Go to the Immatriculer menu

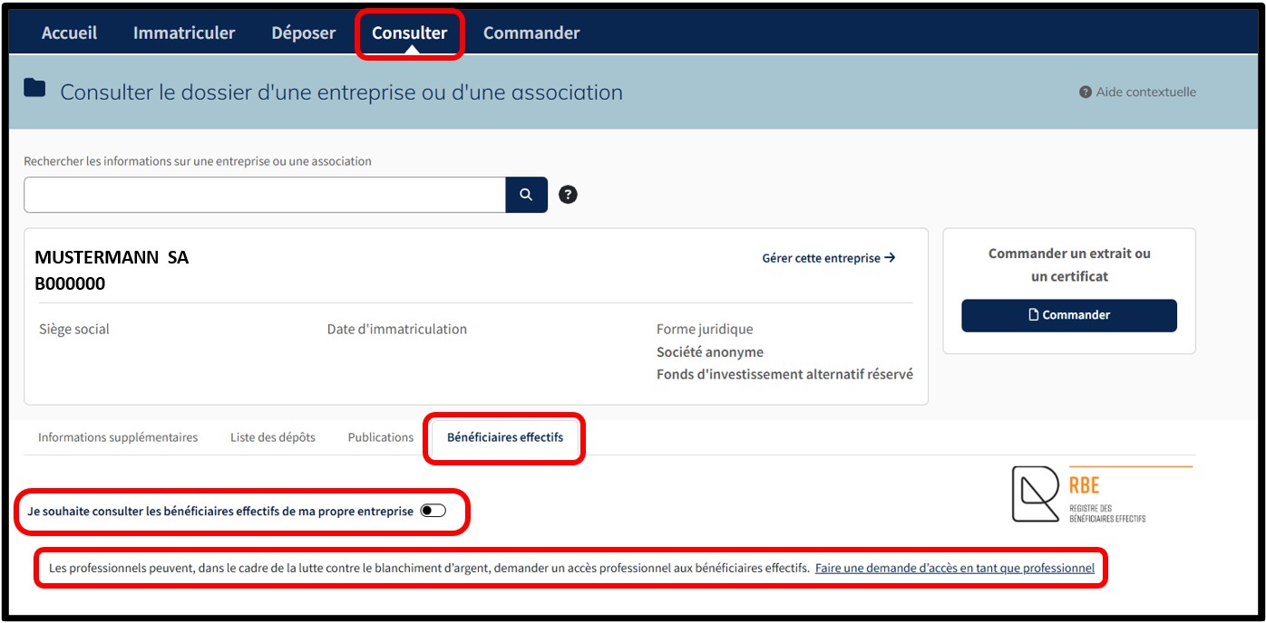pos(184,33)
